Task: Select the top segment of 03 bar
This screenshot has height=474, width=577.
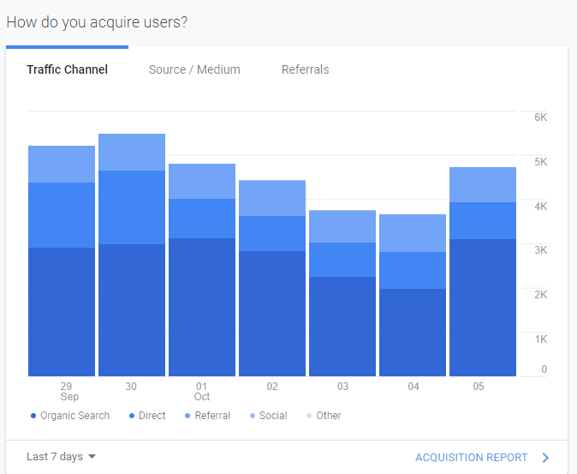Action: coord(342,226)
